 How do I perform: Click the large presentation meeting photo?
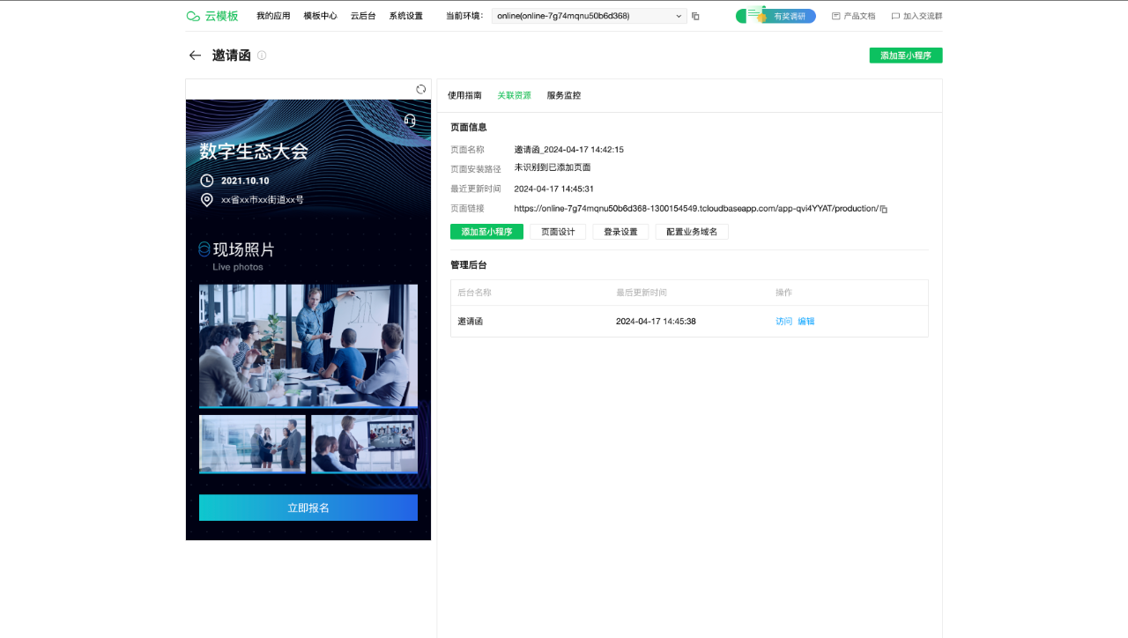tap(308, 345)
